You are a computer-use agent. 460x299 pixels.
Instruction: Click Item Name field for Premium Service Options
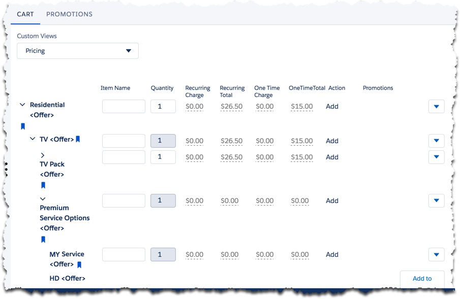tap(124, 201)
